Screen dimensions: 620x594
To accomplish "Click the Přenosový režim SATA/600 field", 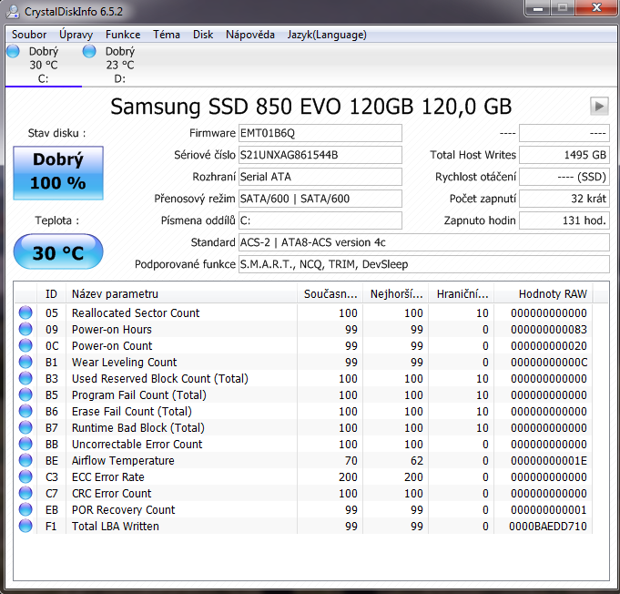I will tap(320, 199).
